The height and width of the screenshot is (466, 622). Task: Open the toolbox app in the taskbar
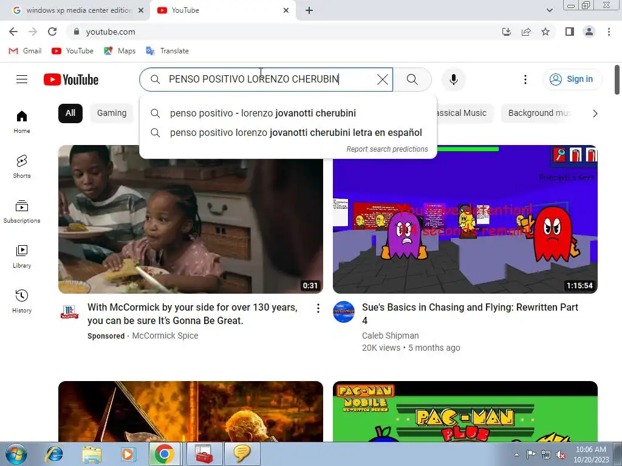click(204, 454)
